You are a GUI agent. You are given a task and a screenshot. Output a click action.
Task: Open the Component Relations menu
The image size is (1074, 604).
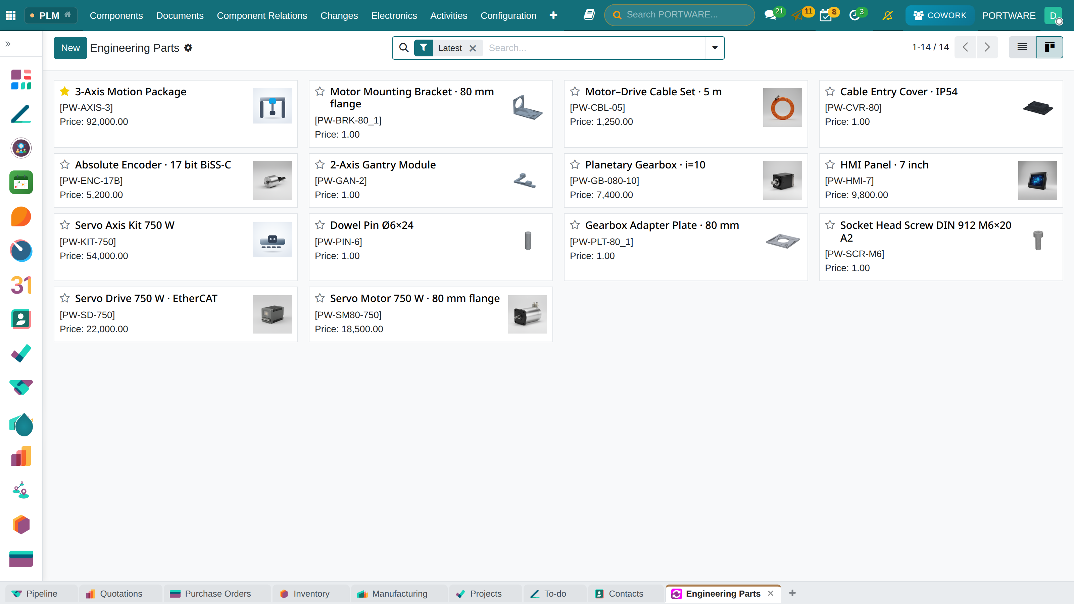(262, 15)
